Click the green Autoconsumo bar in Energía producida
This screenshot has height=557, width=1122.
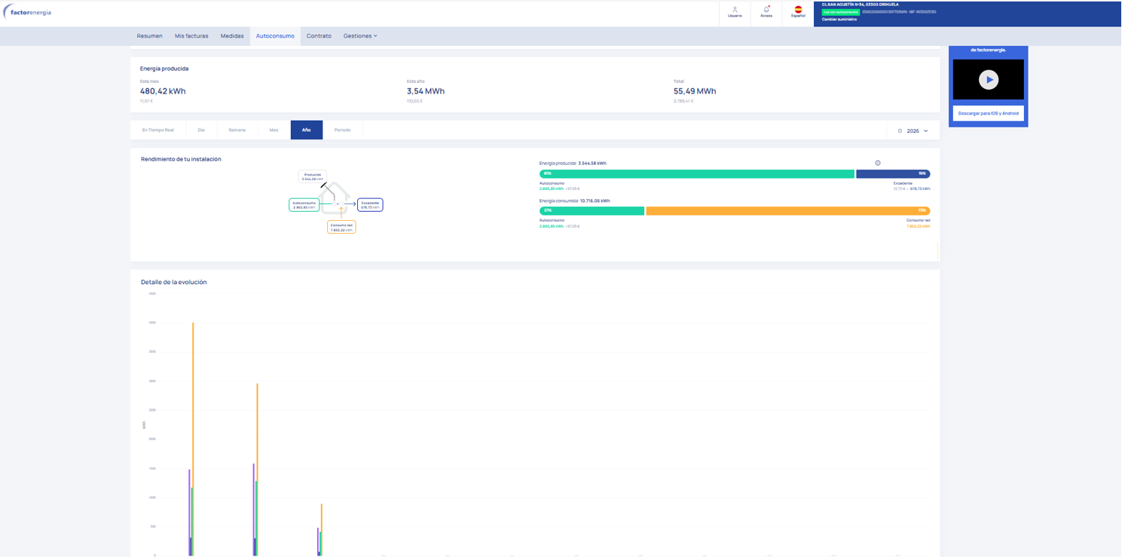tap(697, 173)
